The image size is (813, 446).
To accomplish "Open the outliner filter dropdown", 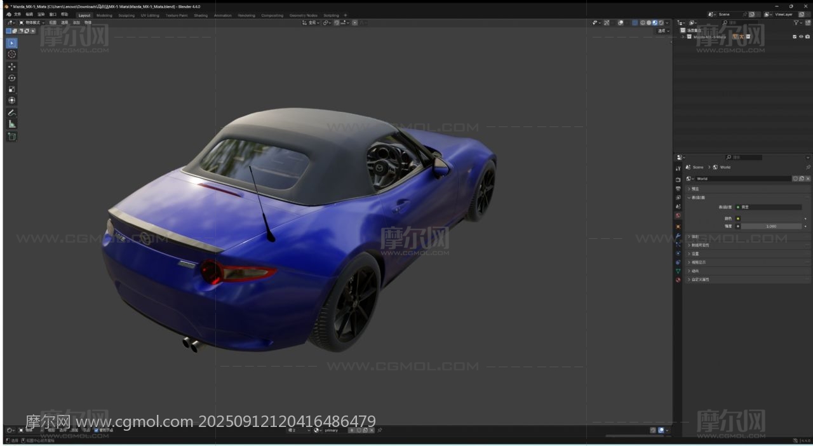I will (798, 22).
